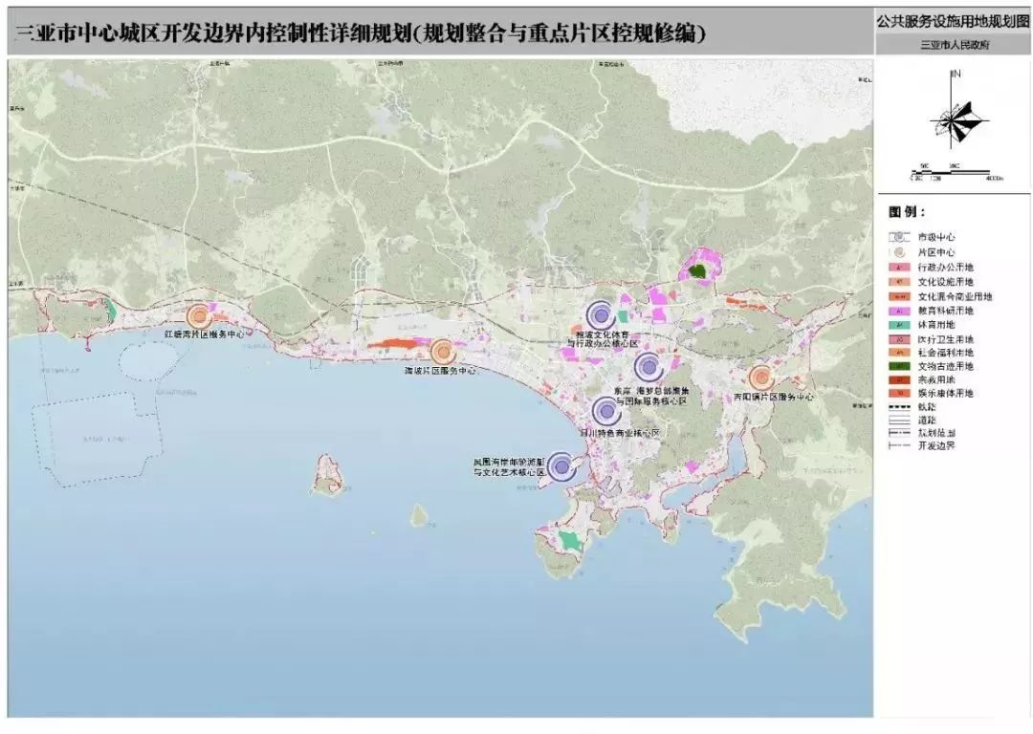
Task: Click the 教育科研用地 magenta legend swatch
Action: [x=899, y=311]
